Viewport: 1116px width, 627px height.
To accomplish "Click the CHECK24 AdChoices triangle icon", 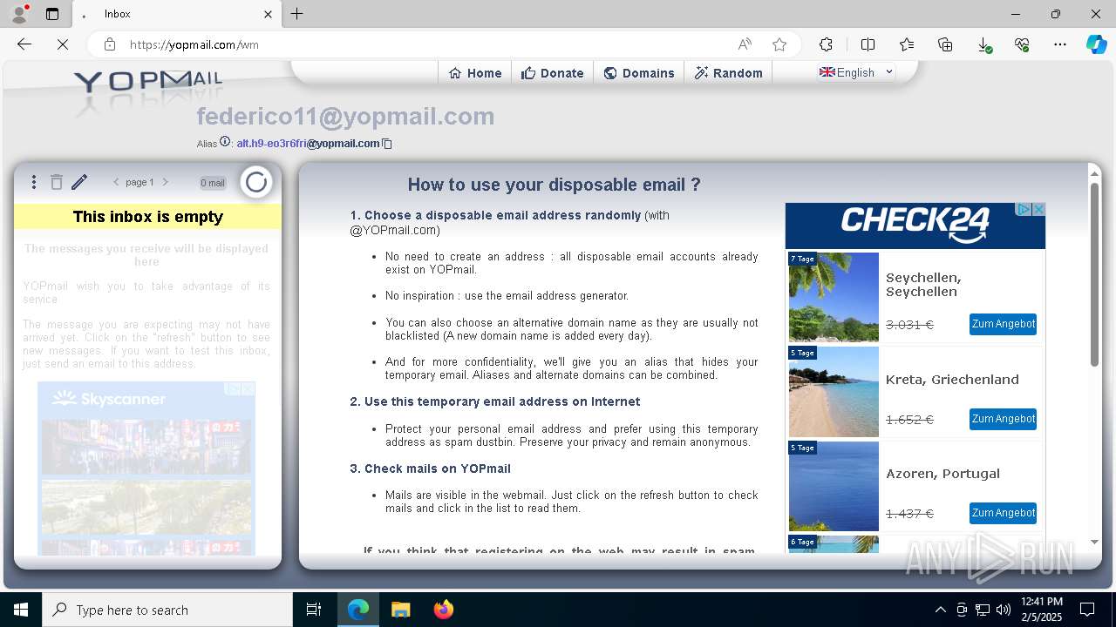I will [1024, 209].
